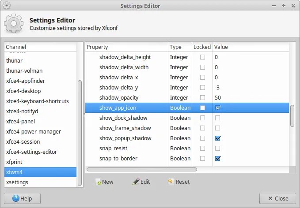
Task: Uncheck show_popup_shadow value checkbox
Action: pos(218,138)
